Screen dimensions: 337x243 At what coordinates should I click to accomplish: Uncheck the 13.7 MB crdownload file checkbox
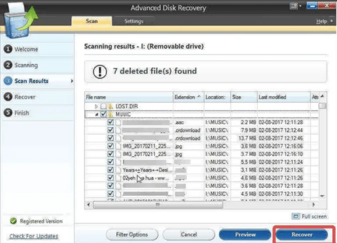click(111, 138)
